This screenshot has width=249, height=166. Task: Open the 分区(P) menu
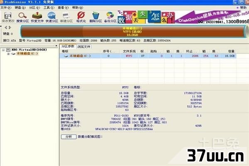click(x=34, y=7)
